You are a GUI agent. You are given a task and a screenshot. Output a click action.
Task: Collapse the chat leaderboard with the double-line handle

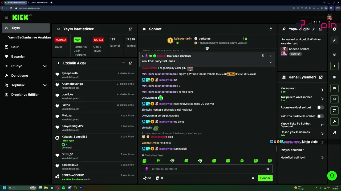pyautogui.click(x=207, y=49)
